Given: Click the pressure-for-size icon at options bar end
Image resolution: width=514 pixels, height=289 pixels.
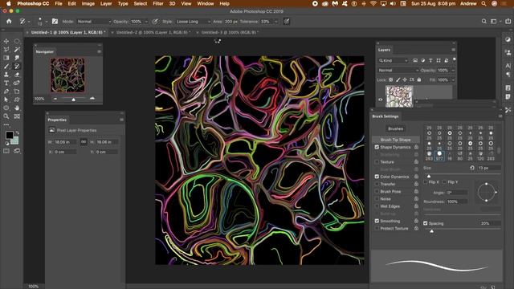Looking at the screenshot, I should 287,22.
